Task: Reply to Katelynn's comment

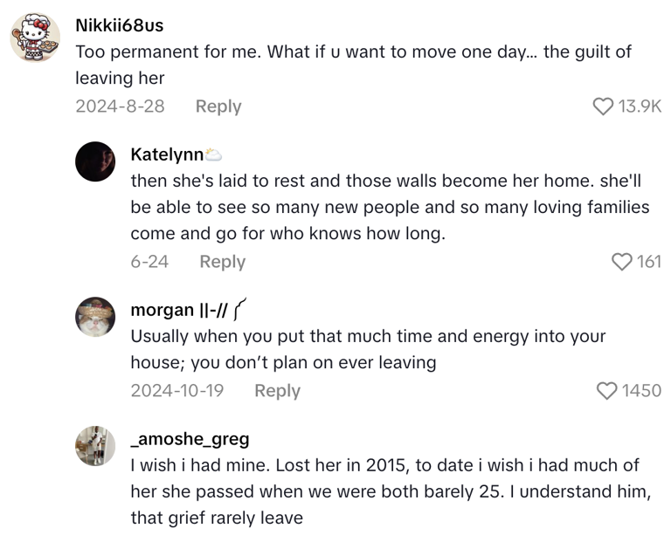Action: [x=222, y=262]
